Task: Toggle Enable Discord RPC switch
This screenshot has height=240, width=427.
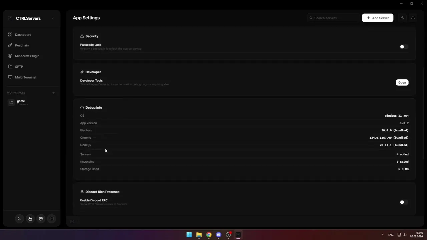Action: pos(404,202)
